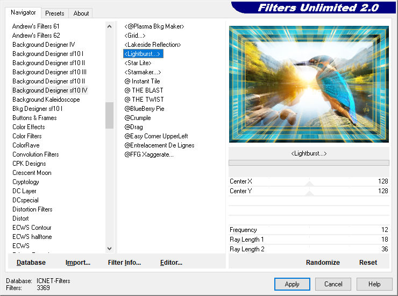The width and height of the screenshot is (398, 296).
Task: Click the category list scrollbar thumb
Action: coord(109,115)
